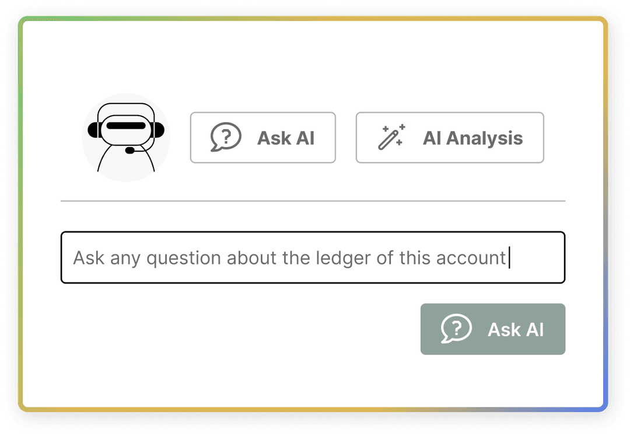Switch to the Ask AI mode
Image resolution: width=630 pixels, height=436 pixels.
coord(262,138)
